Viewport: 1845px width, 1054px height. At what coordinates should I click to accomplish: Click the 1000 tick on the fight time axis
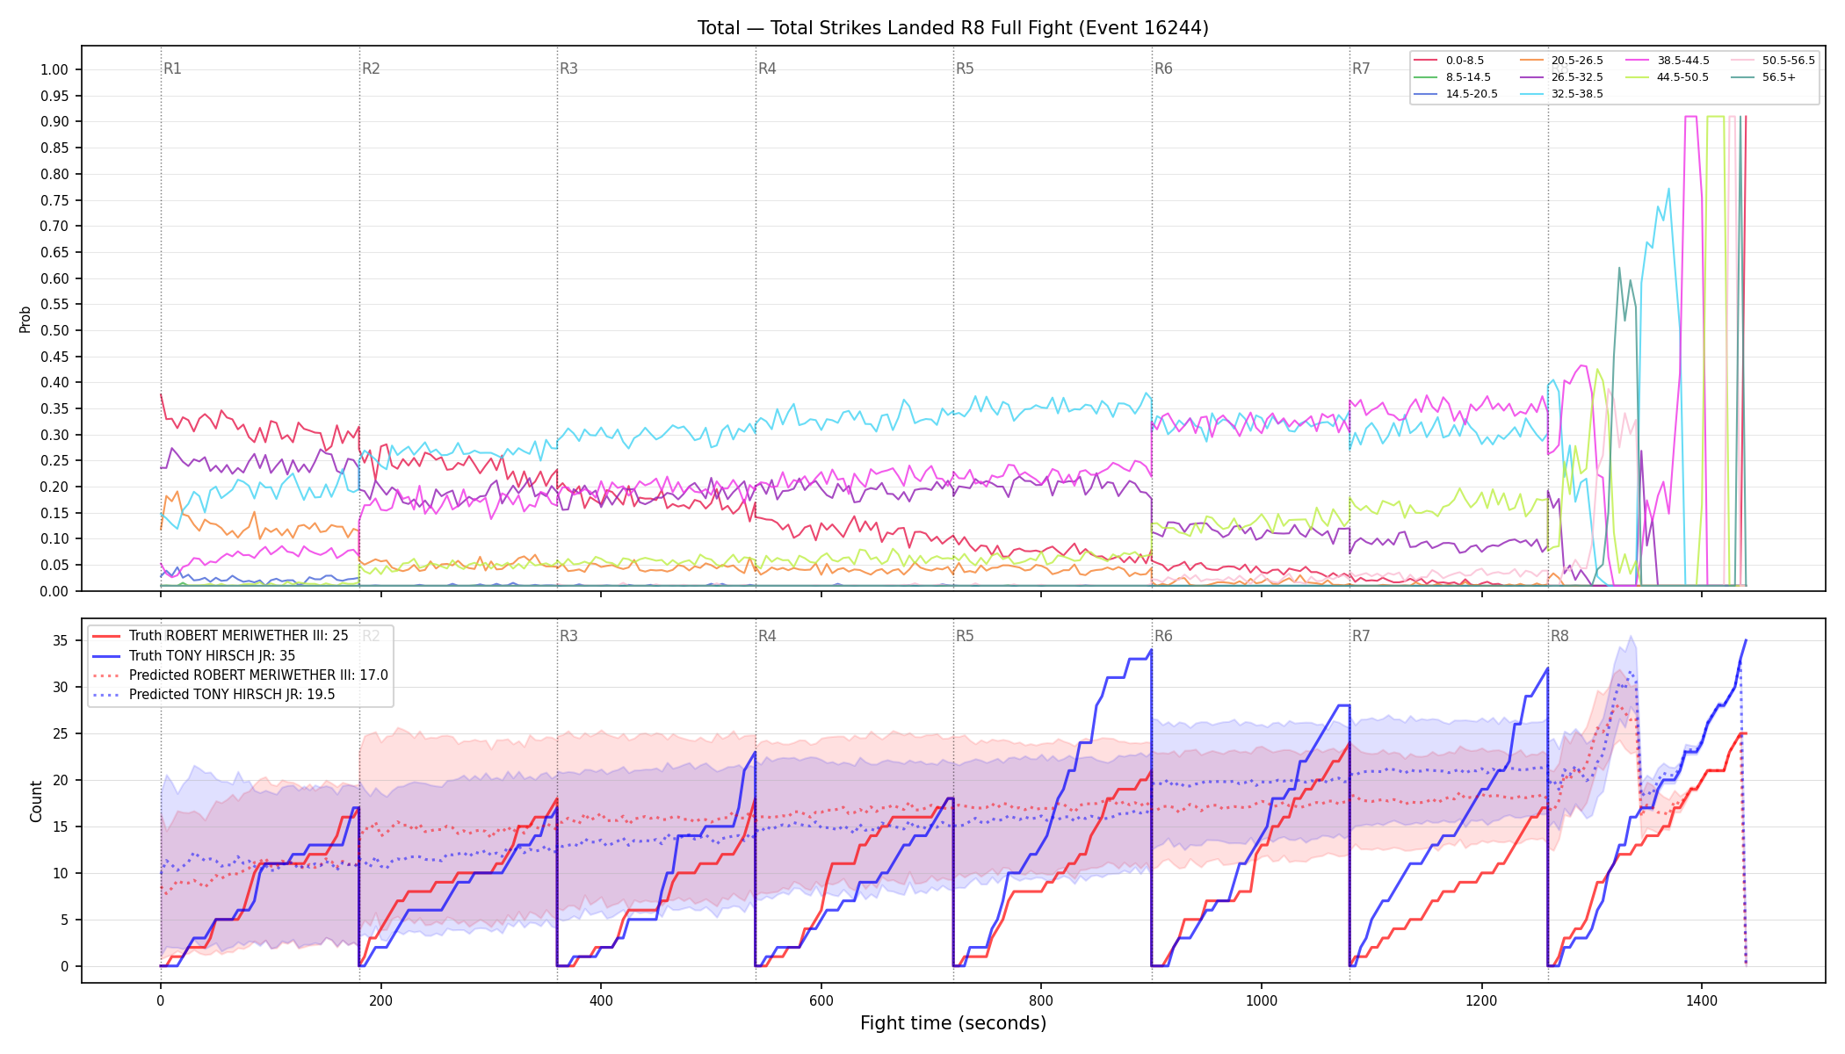[x=1262, y=1000]
